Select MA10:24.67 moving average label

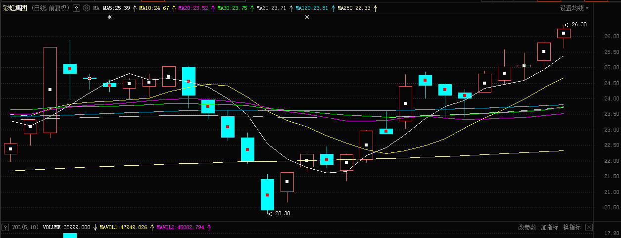[154, 8]
